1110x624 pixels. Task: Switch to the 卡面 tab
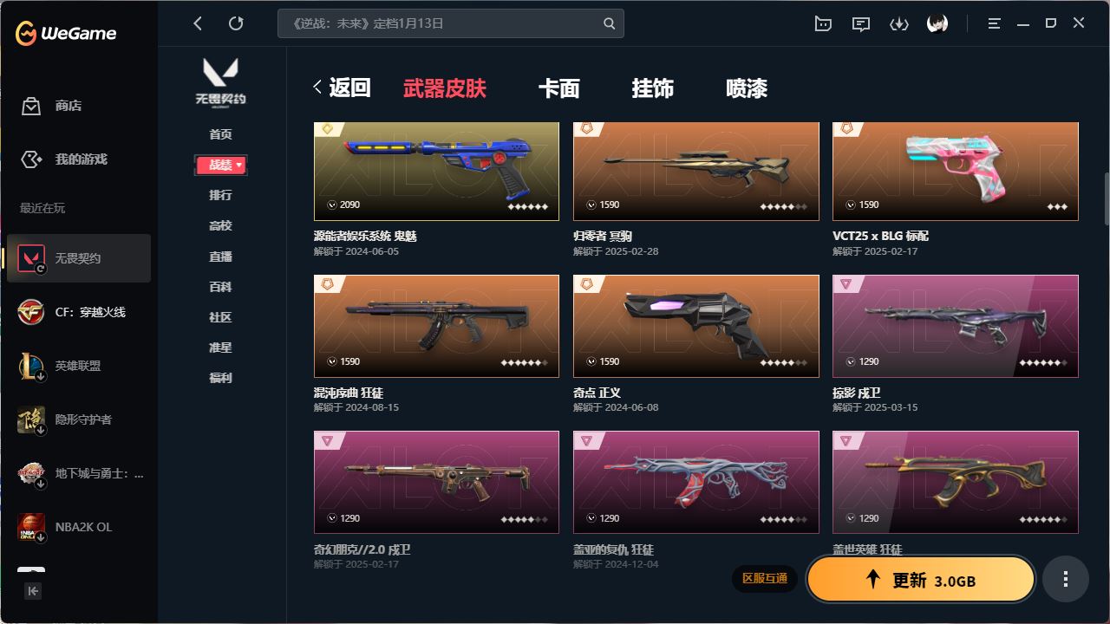[x=559, y=88]
